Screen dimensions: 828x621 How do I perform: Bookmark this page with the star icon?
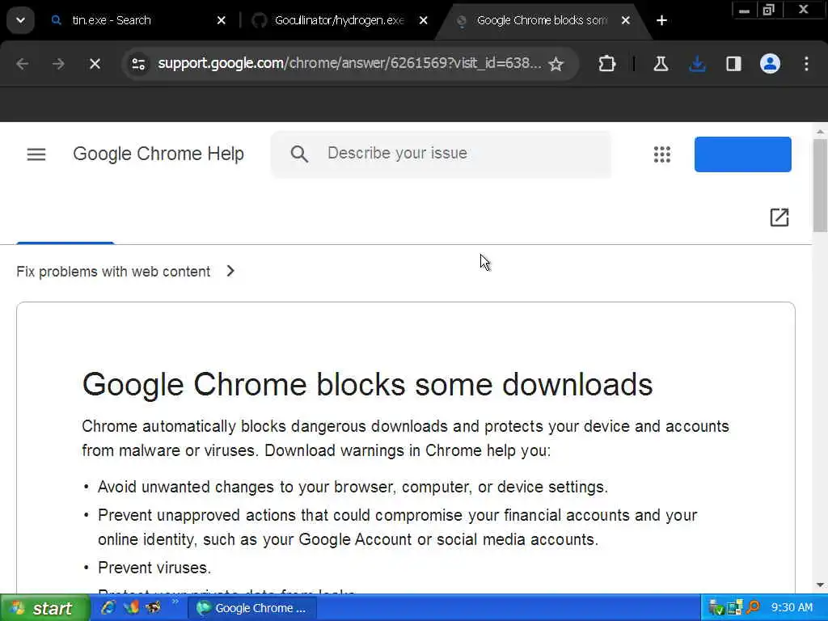[x=556, y=64]
